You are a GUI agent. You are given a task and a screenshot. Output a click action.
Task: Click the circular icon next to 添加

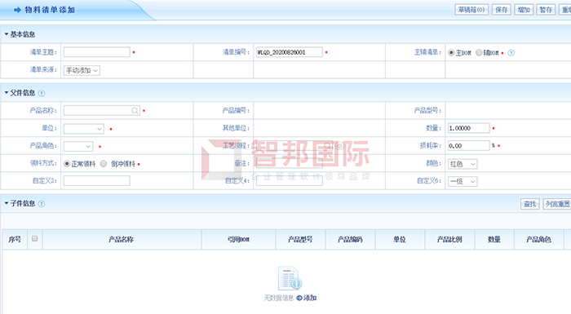click(x=299, y=298)
